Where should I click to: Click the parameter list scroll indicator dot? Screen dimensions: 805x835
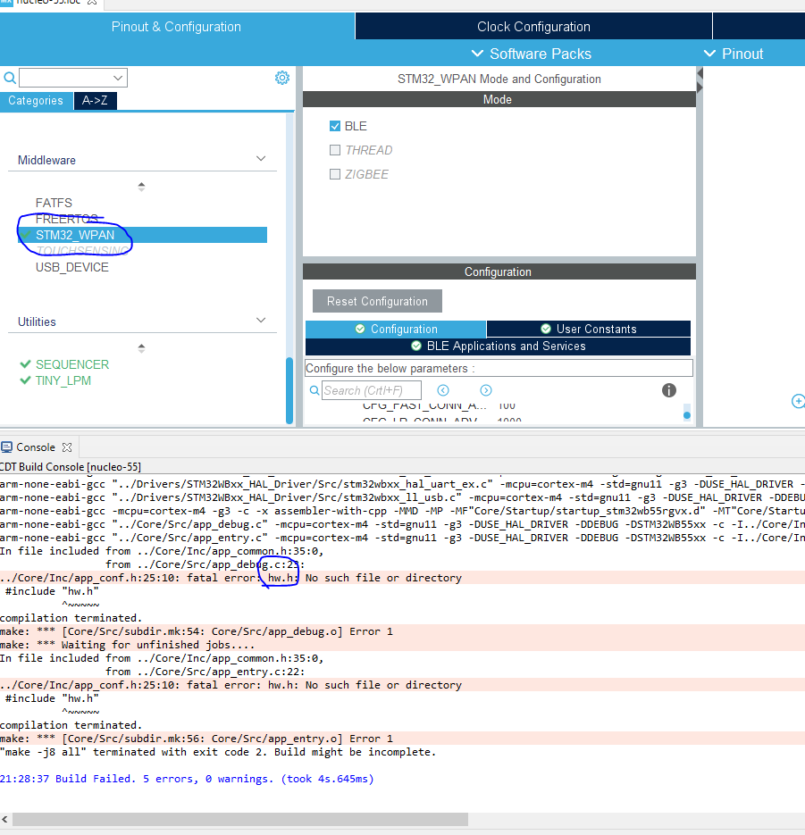[x=687, y=415]
